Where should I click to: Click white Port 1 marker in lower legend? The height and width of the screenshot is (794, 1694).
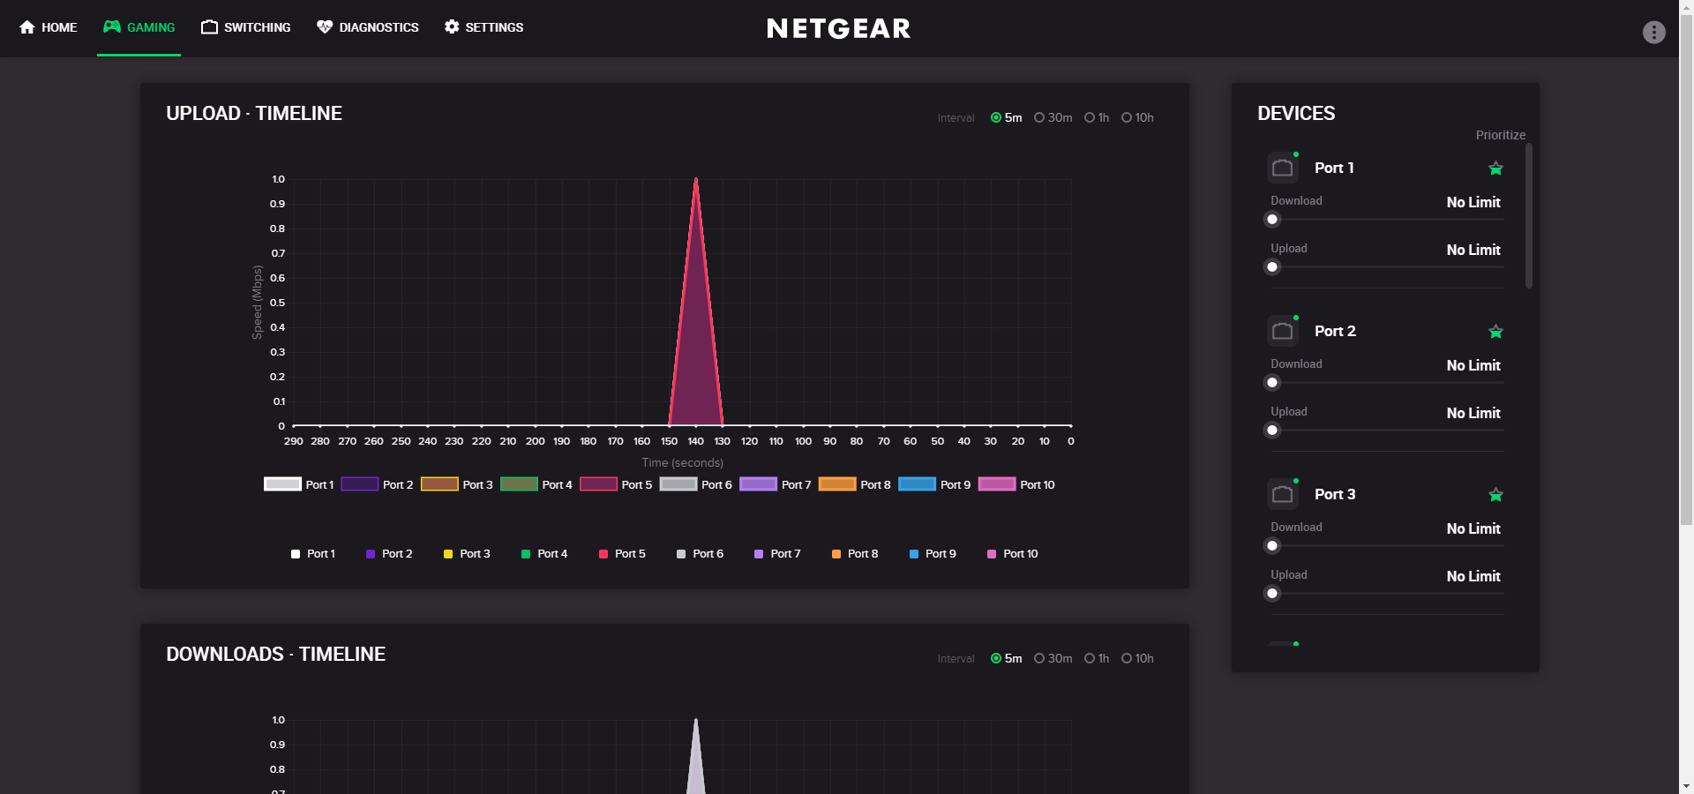pos(296,554)
